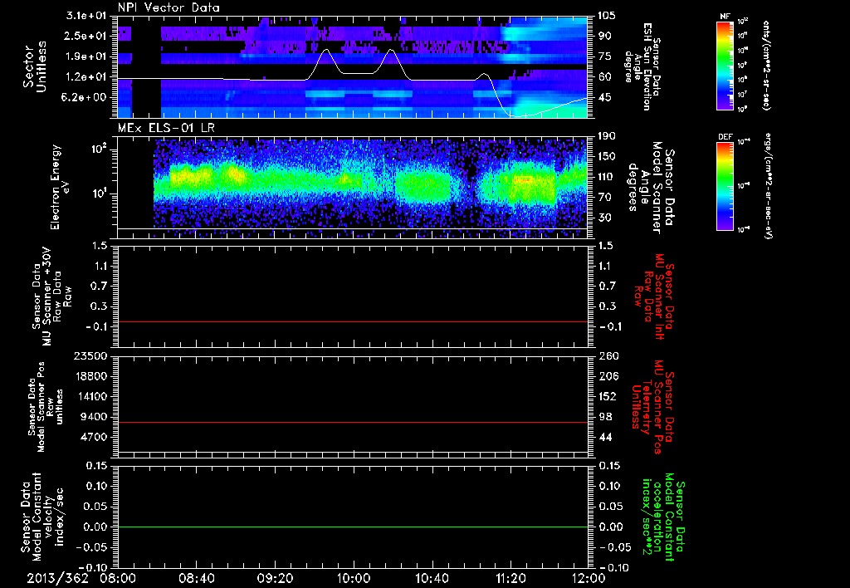Click the "260" telemetry tick label
Screen dimensions: 850x588
pos(607,355)
